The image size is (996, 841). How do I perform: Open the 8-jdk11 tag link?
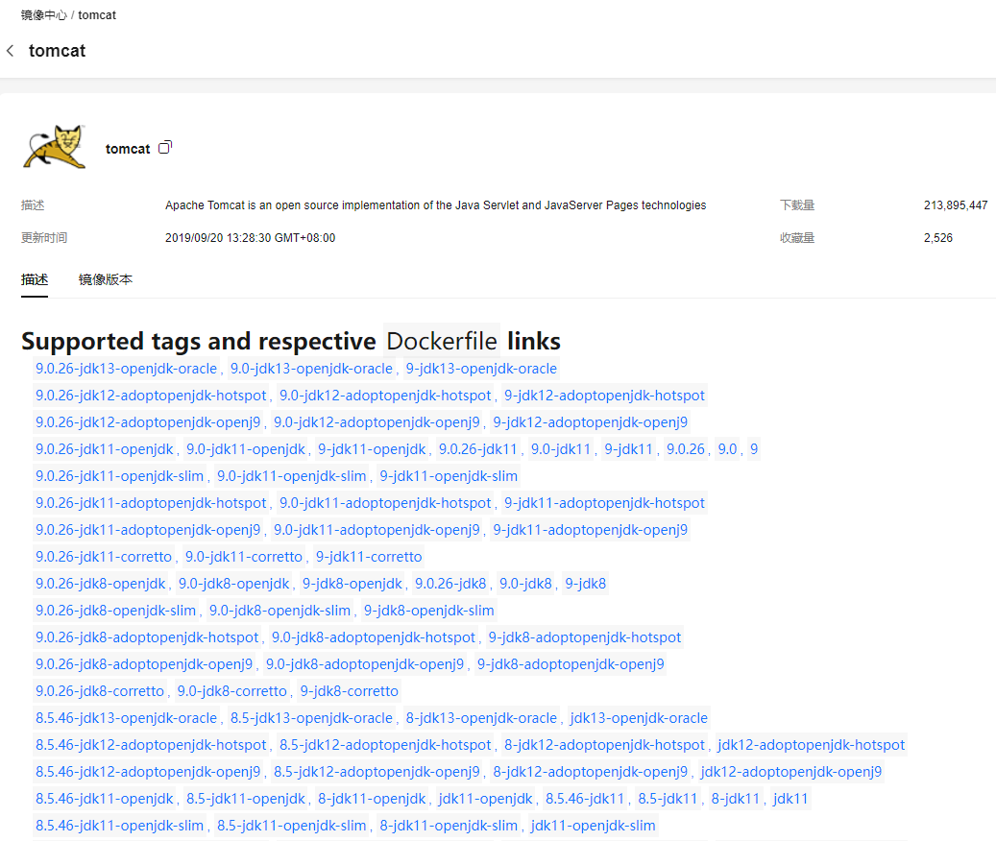click(x=736, y=799)
